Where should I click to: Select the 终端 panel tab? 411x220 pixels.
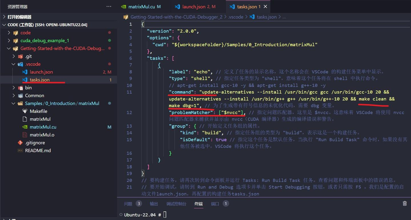pos(198,204)
